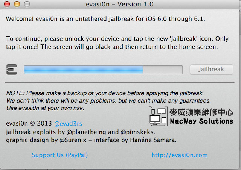The width and height of the screenshot is (241, 170).
Task: Click the MacWay devices logo icon
Action: click(x=158, y=117)
